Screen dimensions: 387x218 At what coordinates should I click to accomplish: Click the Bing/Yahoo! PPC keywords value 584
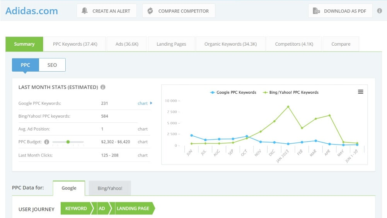pyautogui.click(x=104, y=116)
